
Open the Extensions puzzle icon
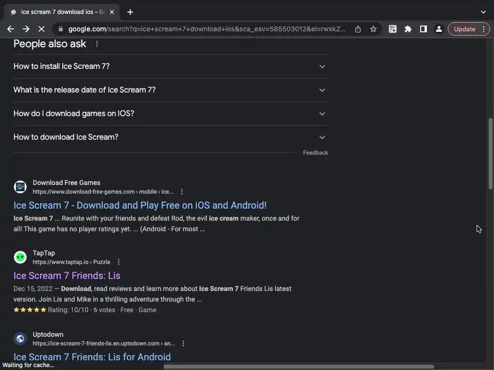pyautogui.click(x=408, y=29)
